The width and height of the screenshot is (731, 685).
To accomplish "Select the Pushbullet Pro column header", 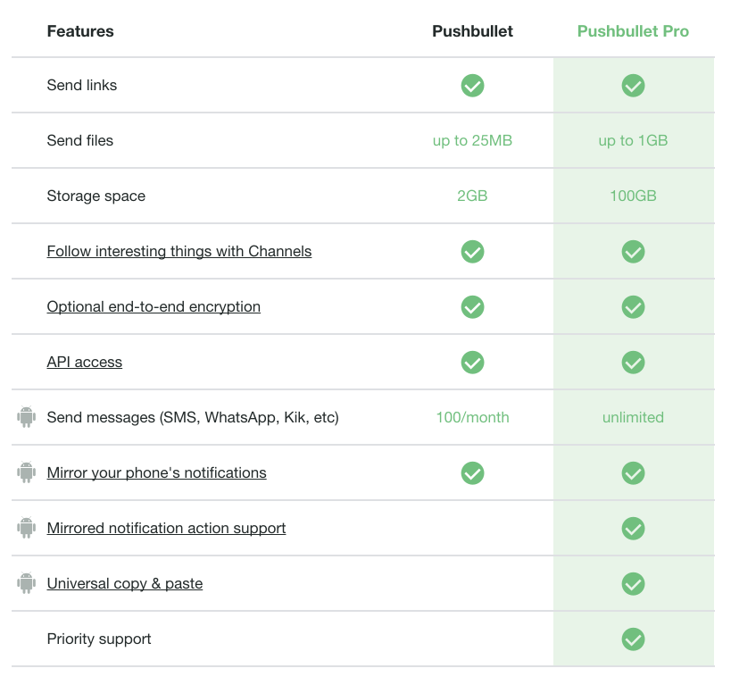I will 633,31.
